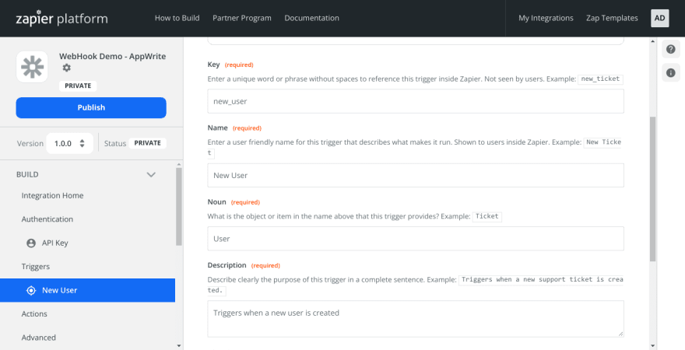Viewport: 685px width, 350px height.
Task: Click the sidebar scroll up arrow
Action: coord(179,165)
